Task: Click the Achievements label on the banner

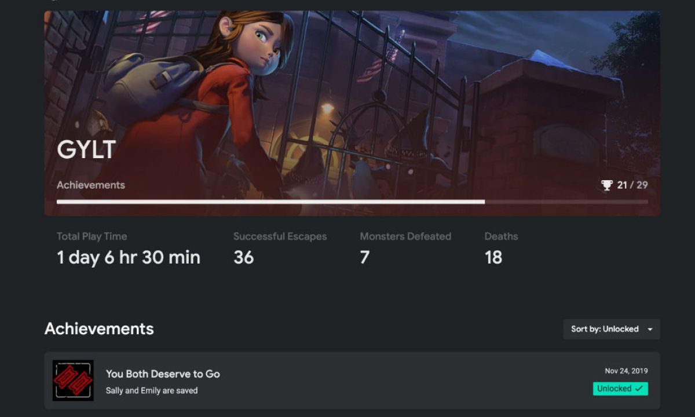Action: coord(91,185)
